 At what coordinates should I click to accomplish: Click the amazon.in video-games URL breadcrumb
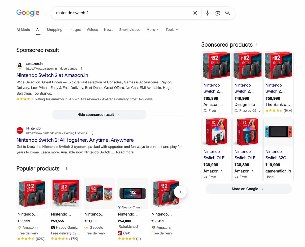pos(52,69)
